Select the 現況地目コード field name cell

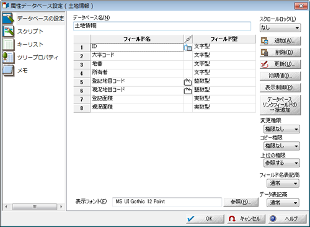137,91
